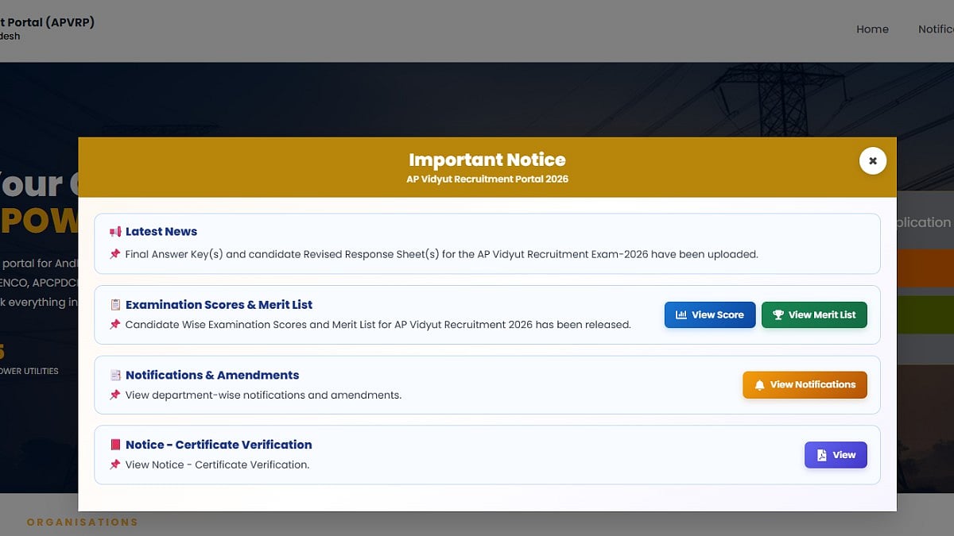This screenshot has width=954, height=536.
Task: Click the PDF file icon in View button
Action: (822, 455)
